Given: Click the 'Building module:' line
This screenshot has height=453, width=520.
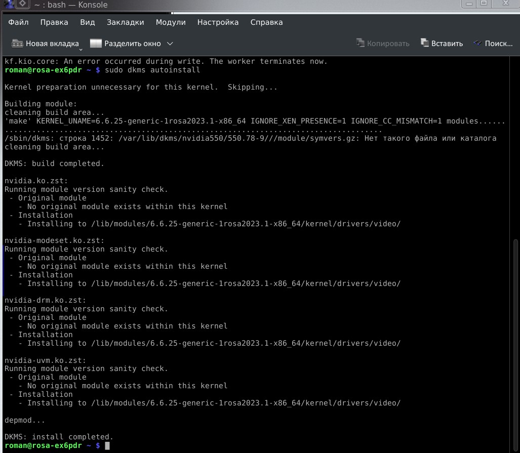Looking at the screenshot, I should (x=41, y=104).
